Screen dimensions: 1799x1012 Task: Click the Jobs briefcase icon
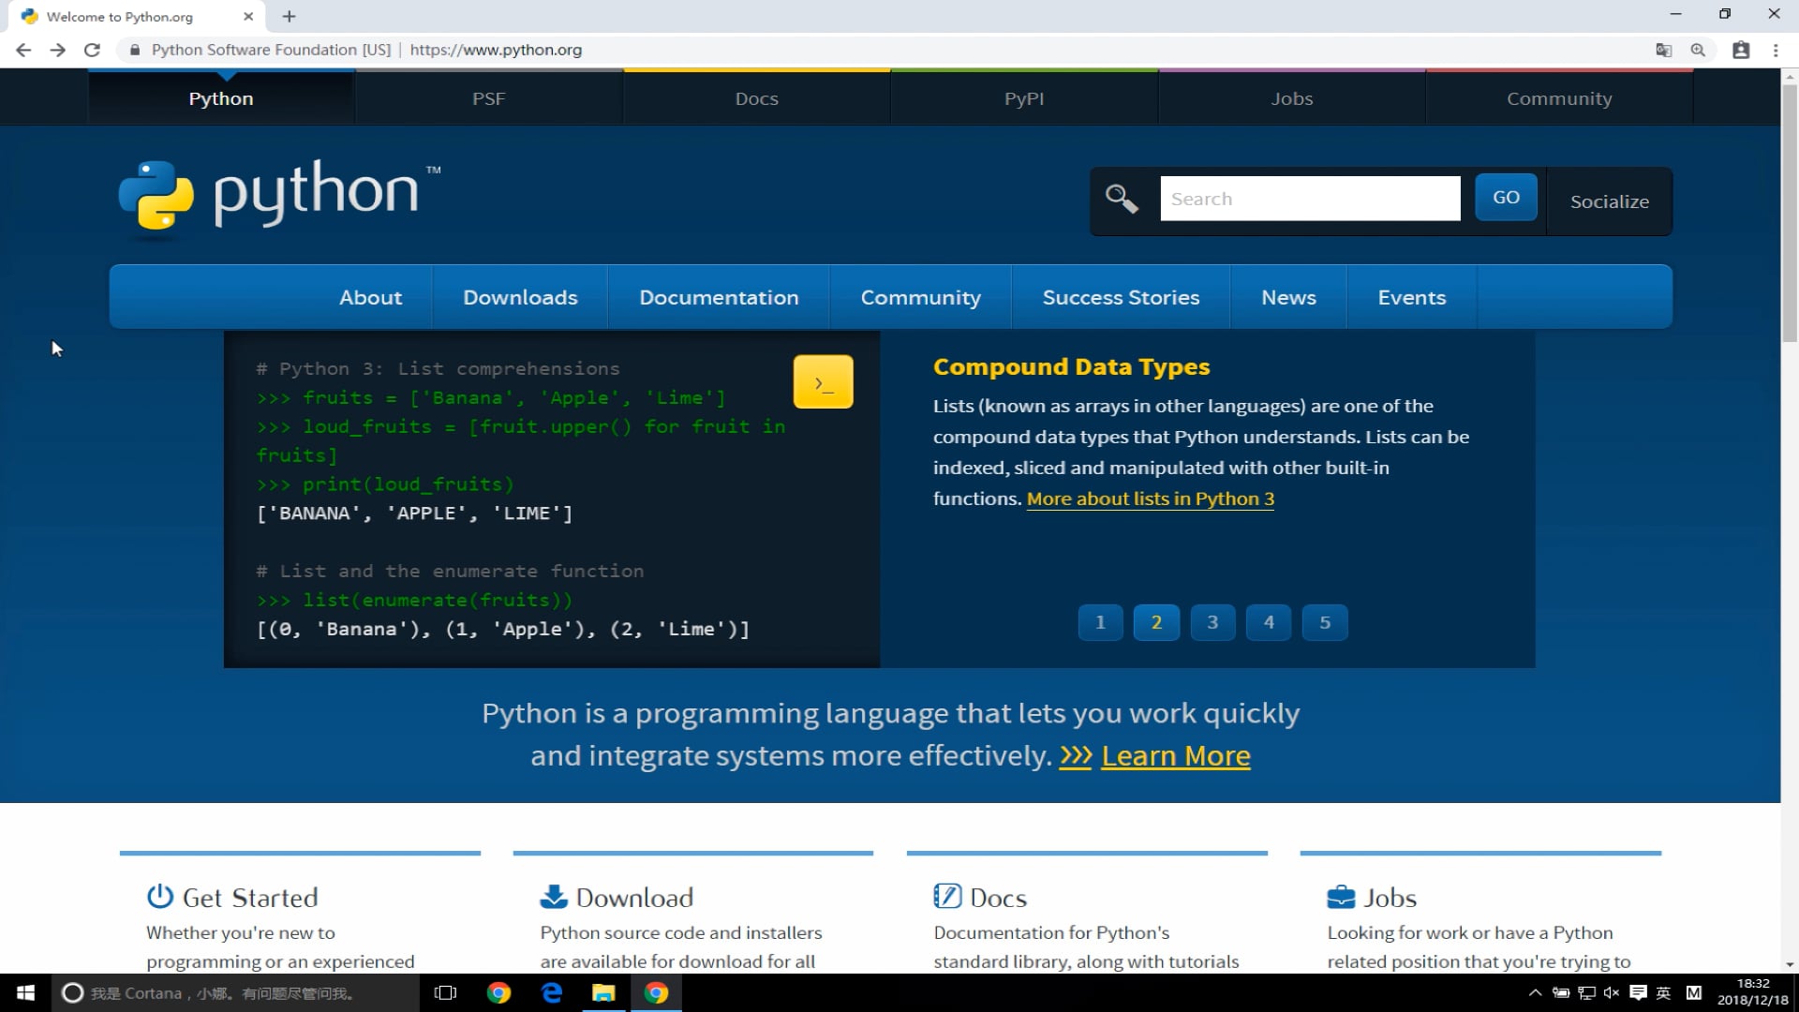coord(1341,897)
